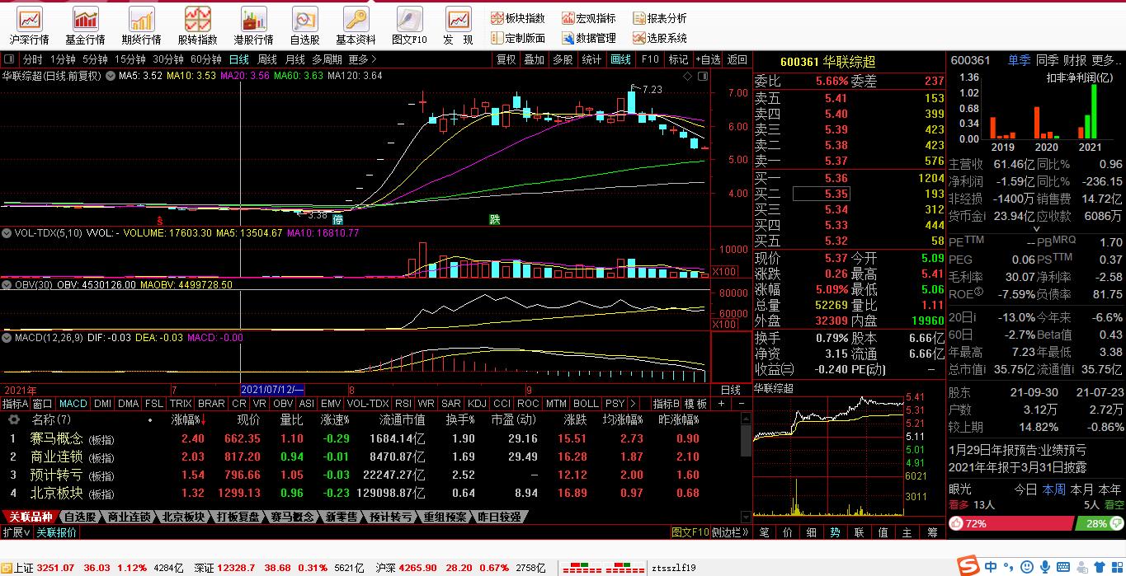
Task: Click the gear icon in the related list header
Action: pos(14,419)
